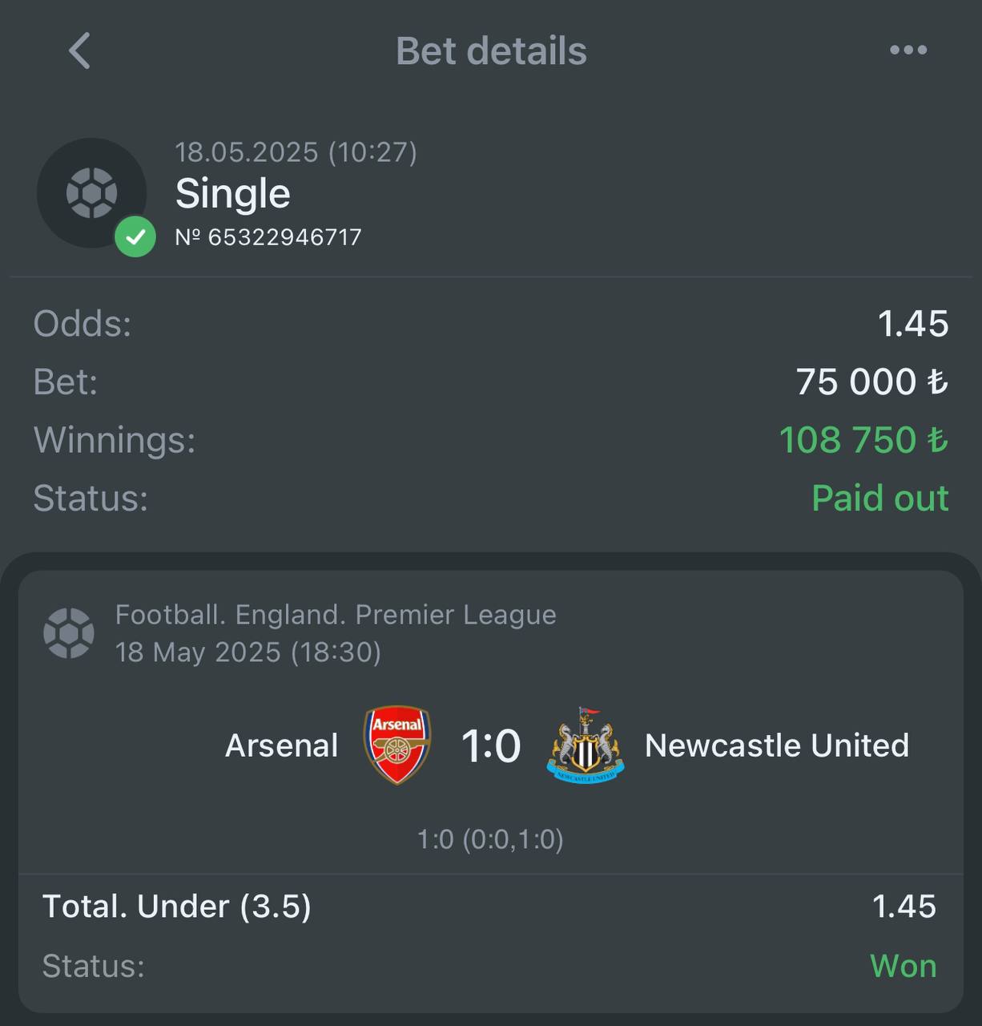Tap the green Paid out status
The height and width of the screenshot is (1026, 982).
880,498
